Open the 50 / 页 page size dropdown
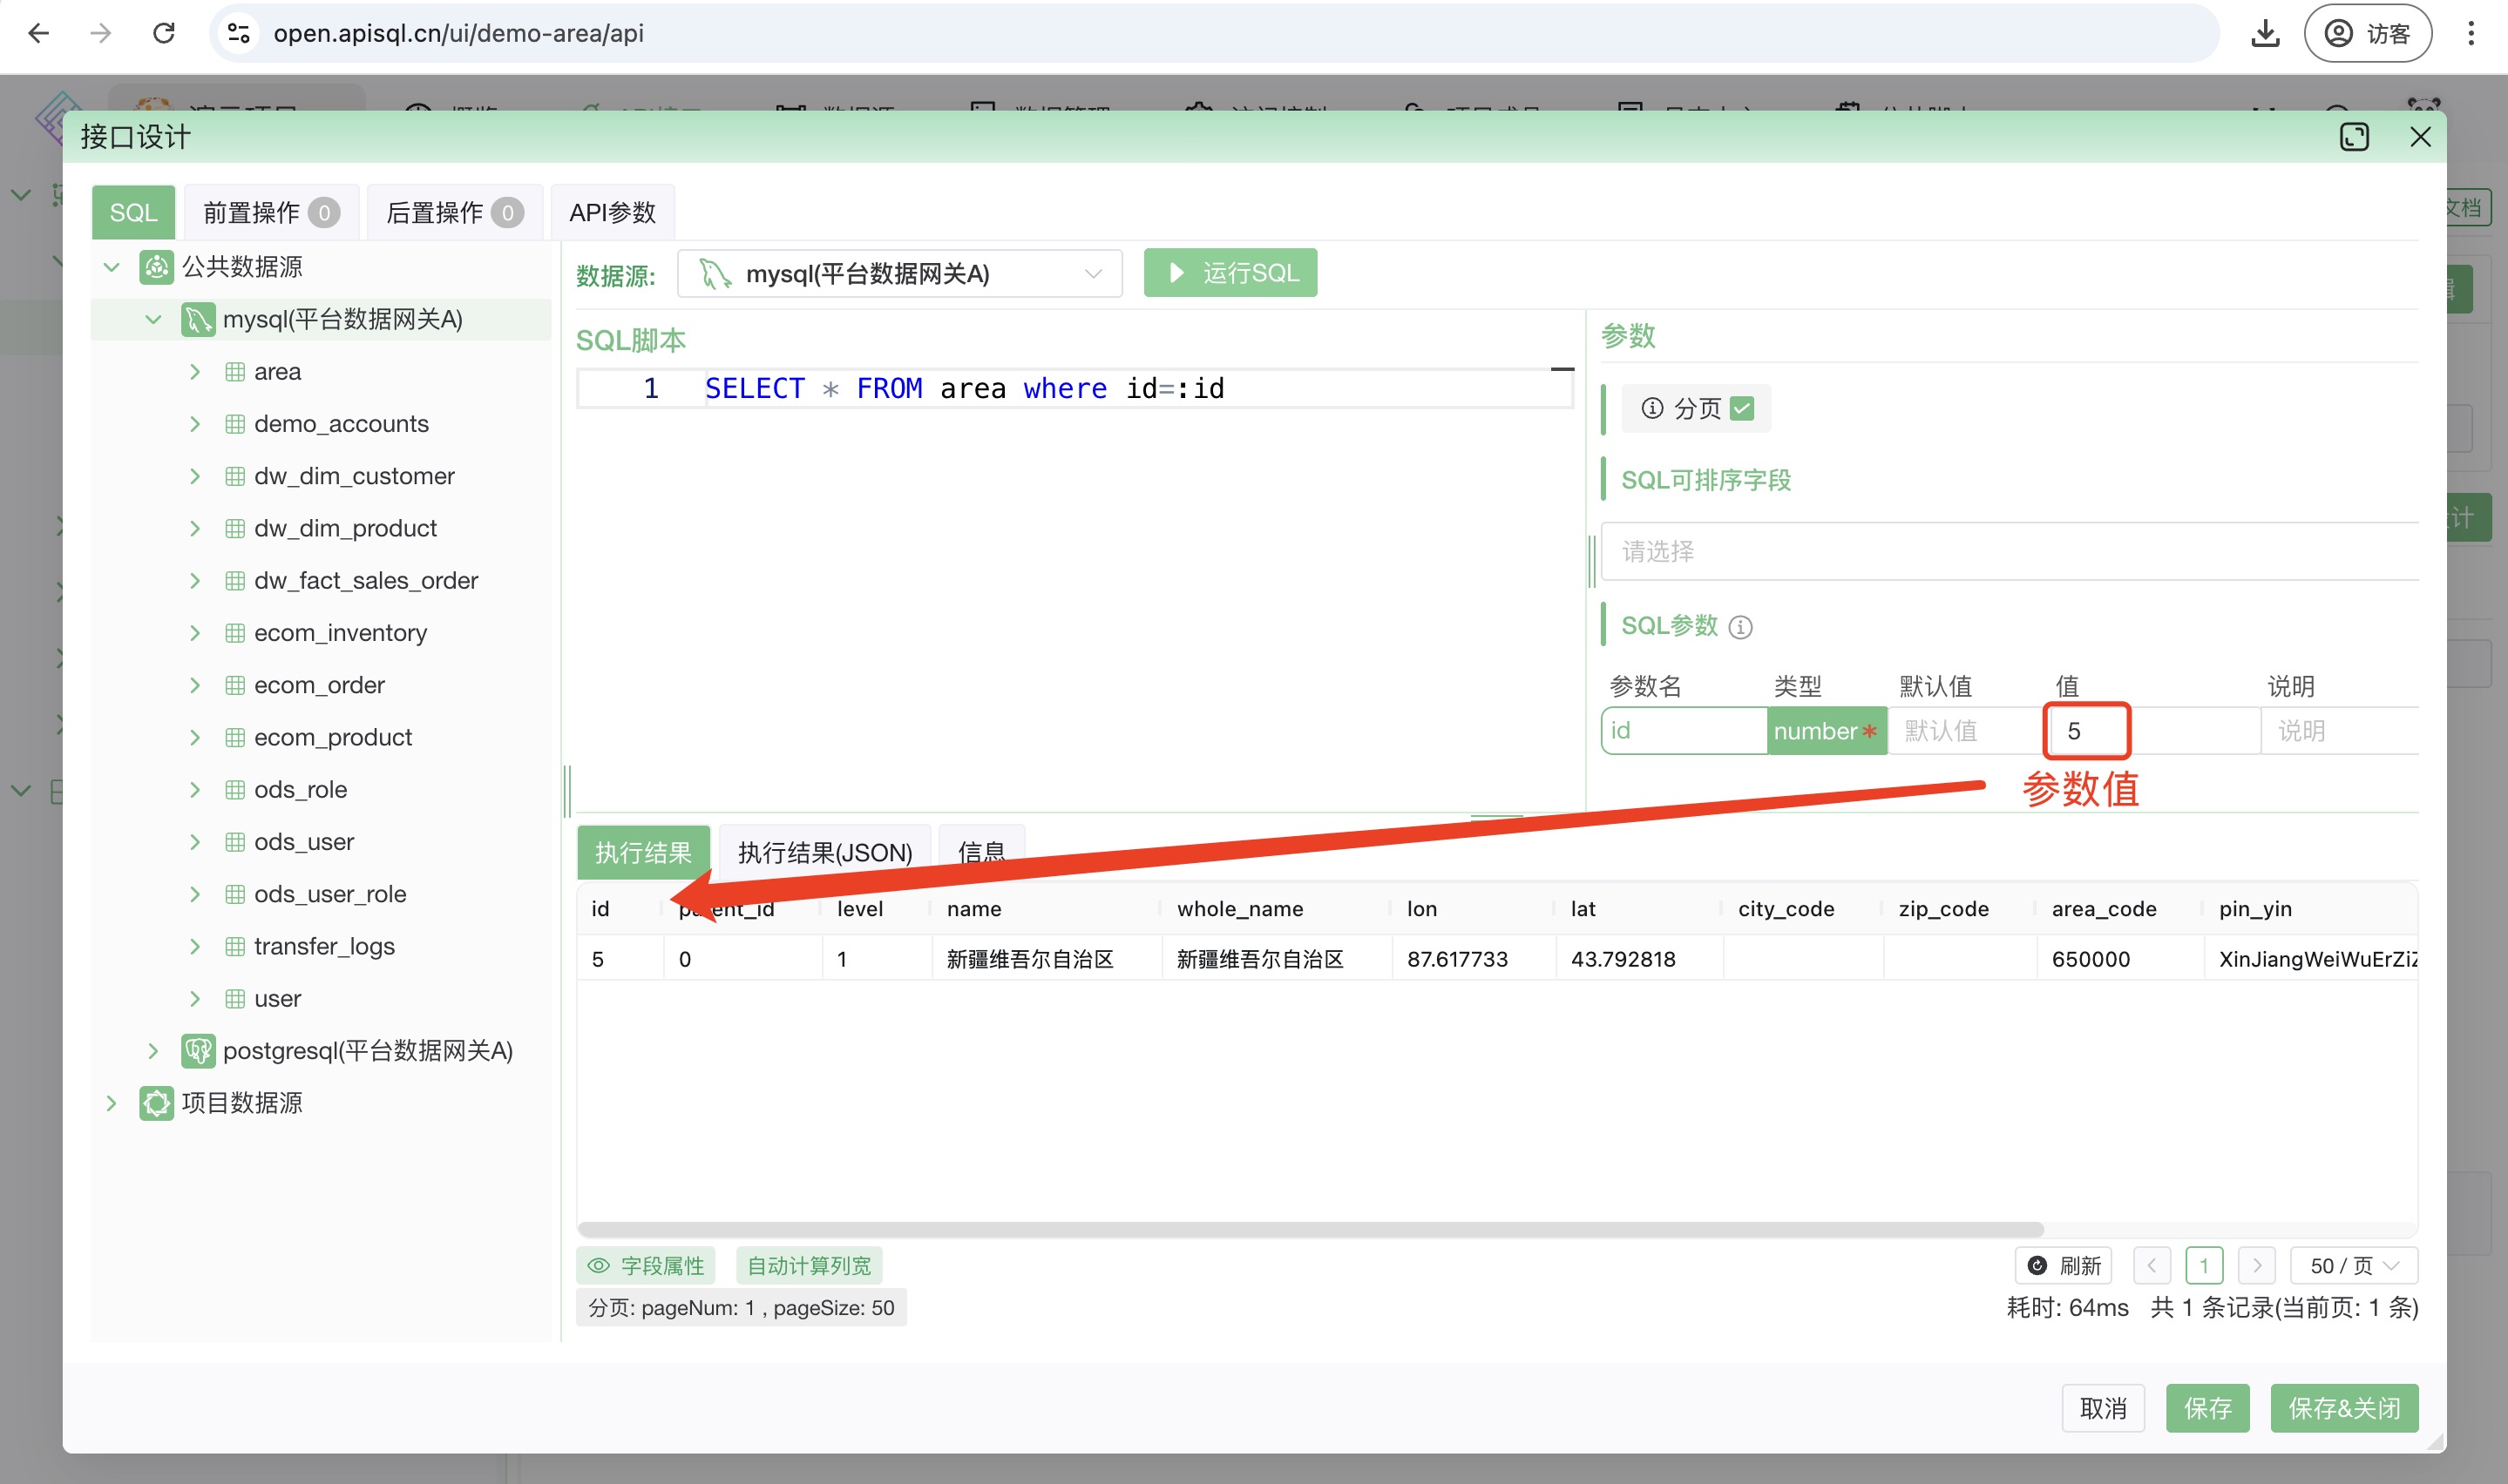This screenshot has width=2508, height=1484. click(x=2353, y=1266)
